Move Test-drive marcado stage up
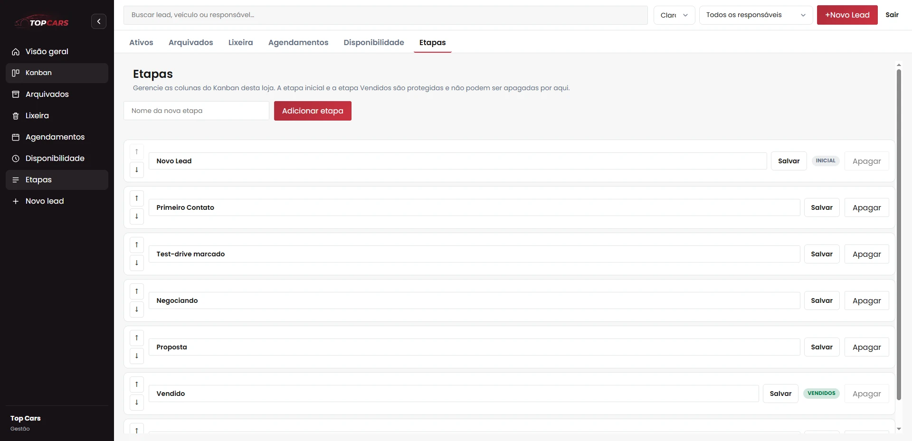The image size is (912, 441). pyautogui.click(x=137, y=245)
